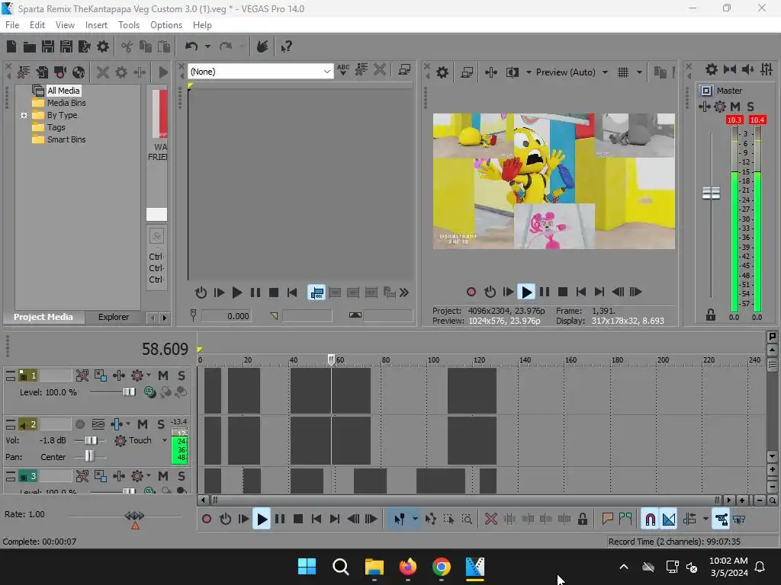
Task: Click the track 2 Vol volume slider handle
Action: pos(91,440)
